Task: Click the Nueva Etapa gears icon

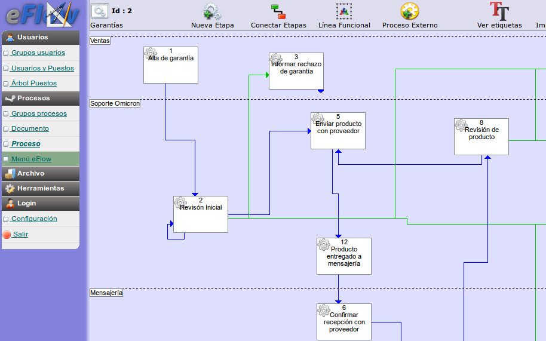Action: click(x=212, y=11)
